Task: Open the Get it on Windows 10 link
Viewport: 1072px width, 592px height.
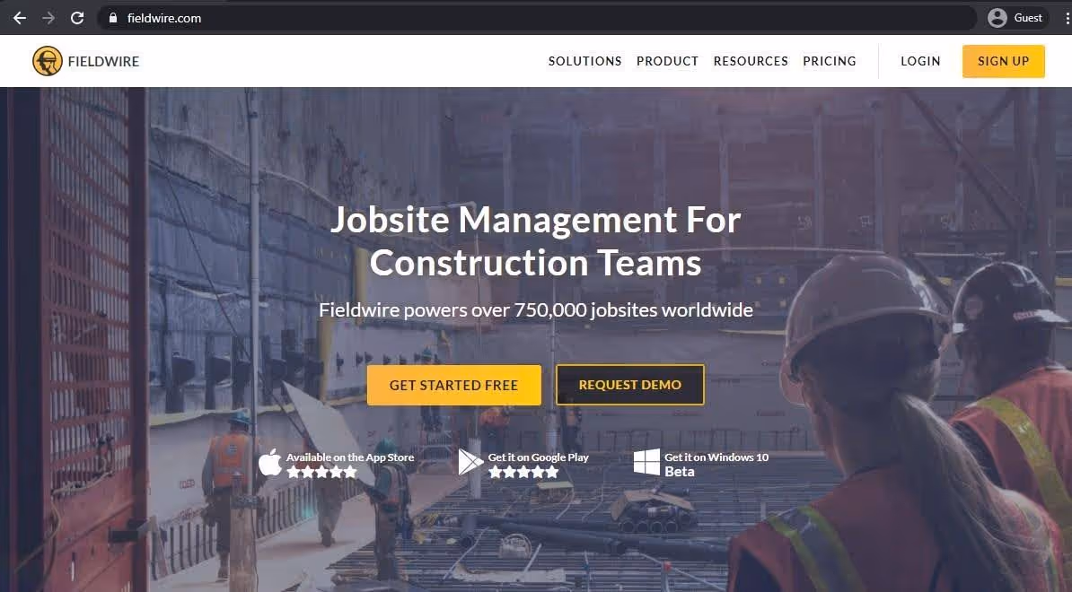Action: [702, 464]
